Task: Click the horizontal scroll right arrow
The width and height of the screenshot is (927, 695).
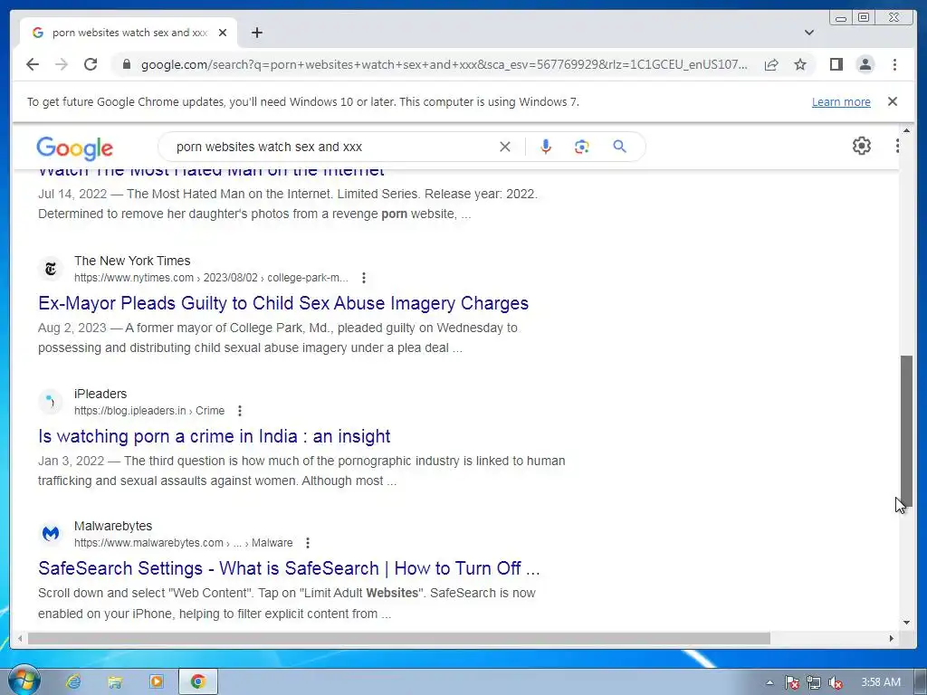Action: tap(892, 638)
